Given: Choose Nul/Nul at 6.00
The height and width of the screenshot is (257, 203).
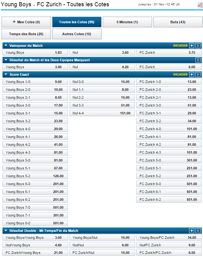Looking at the screenshot, I should (x=102, y=245).
